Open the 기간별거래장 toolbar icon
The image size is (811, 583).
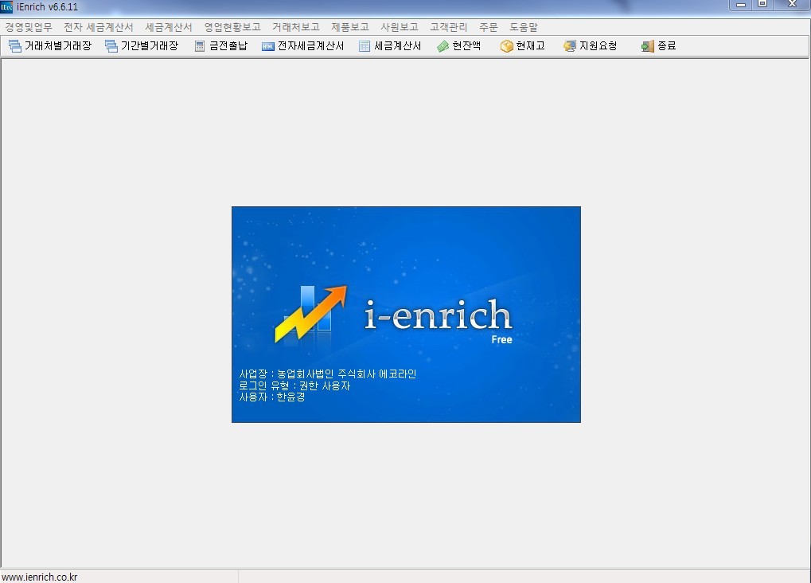point(111,46)
